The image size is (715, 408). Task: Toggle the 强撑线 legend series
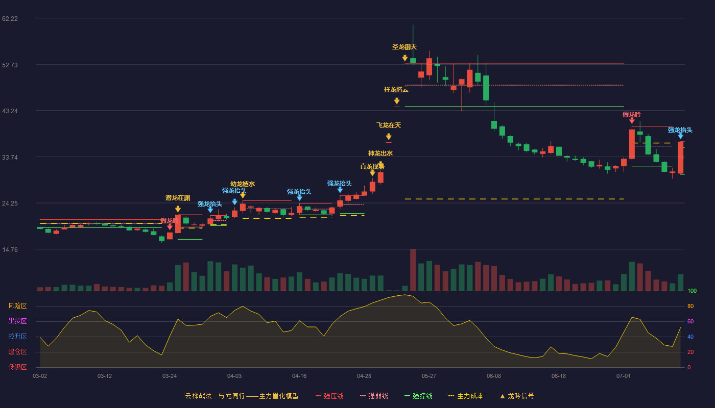coord(418,396)
